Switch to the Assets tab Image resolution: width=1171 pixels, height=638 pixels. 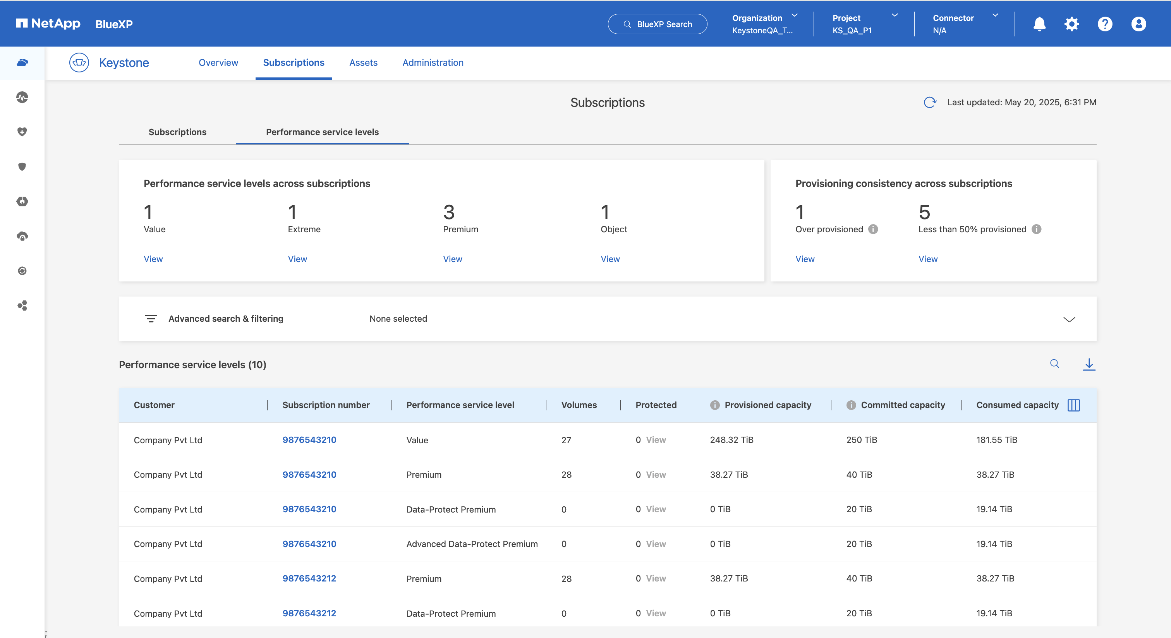[363, 63]
